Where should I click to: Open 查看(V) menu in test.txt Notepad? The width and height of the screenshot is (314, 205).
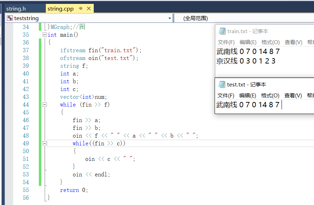point(293,96)
